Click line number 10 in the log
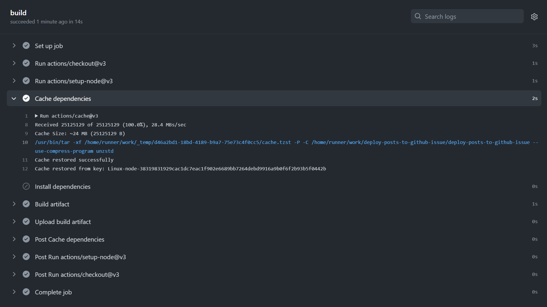The width and height of the screenshot is (547, 307). point(25,142)
